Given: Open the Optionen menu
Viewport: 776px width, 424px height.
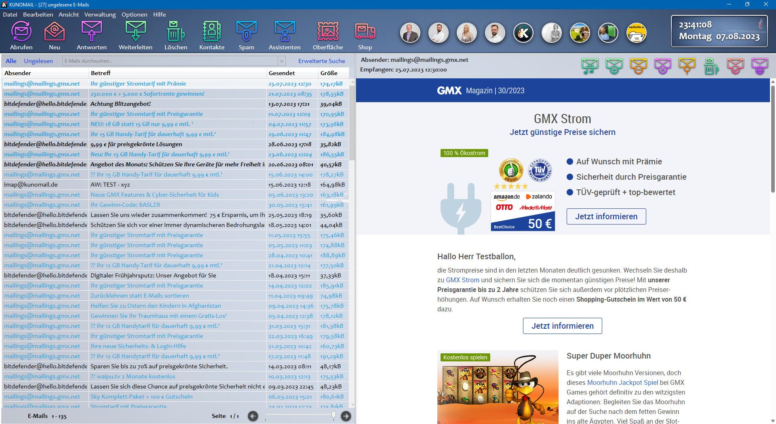Looking at the screenshot, I should coord(134,15).
